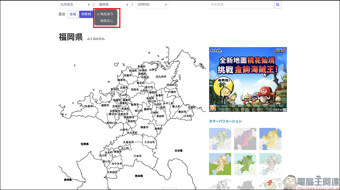Choose 地名あり in the dropdown menu

[106, 14]
